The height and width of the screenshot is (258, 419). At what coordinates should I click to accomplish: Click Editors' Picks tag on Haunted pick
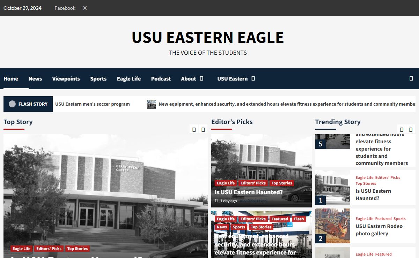pos(253,183)
